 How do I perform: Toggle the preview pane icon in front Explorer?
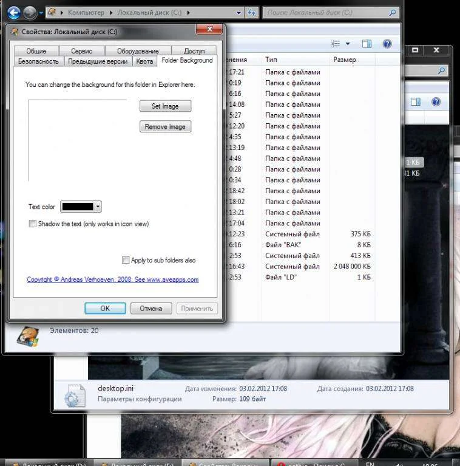coord(367,44)
